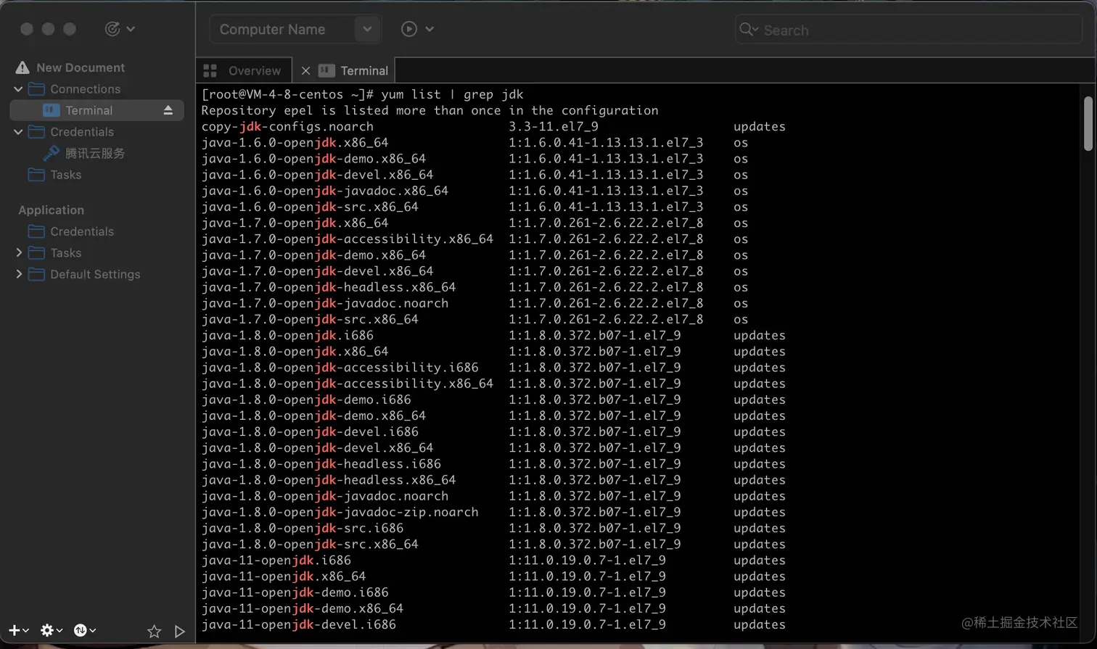This screenshot has width=1097, height=649.
Task: Select the Tasks folder icon under Application
Action: coord(36,253)
